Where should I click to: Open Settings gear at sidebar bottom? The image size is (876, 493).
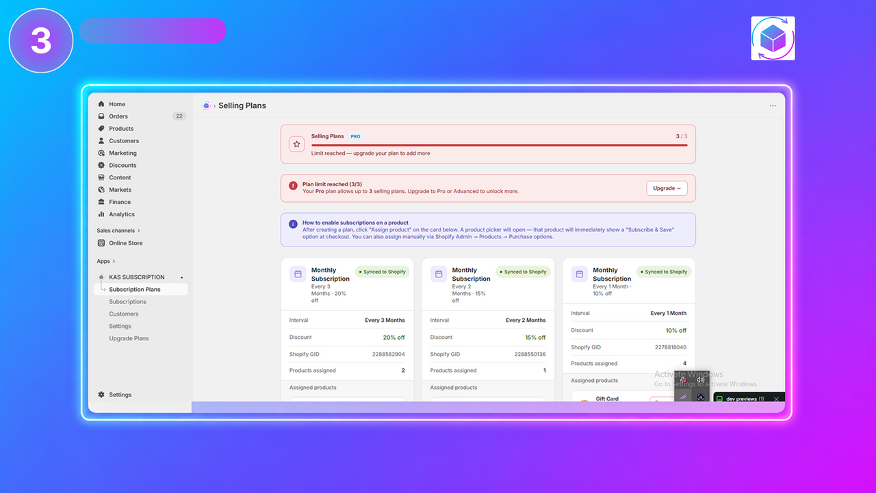point(101,394)
